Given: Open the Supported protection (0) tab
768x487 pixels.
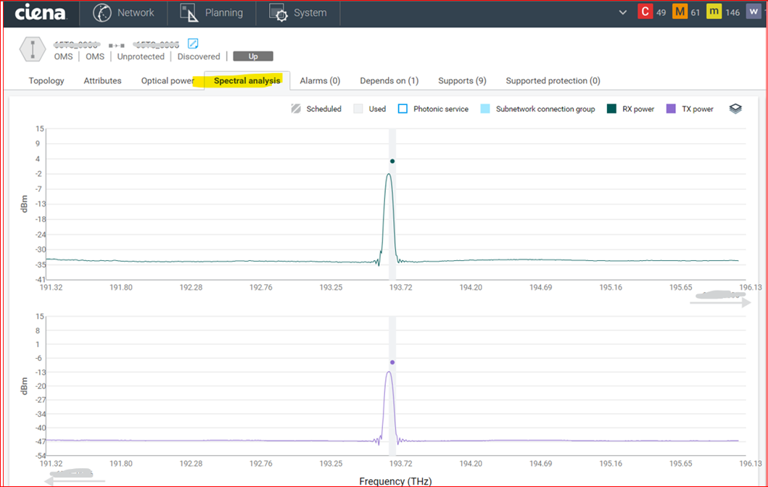Looking at the screenshot, I should (553, 80).
